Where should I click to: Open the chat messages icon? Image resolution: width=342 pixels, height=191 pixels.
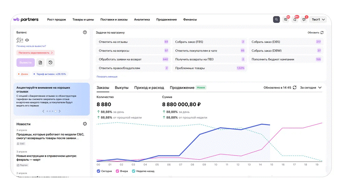click(x=286, y=19)
